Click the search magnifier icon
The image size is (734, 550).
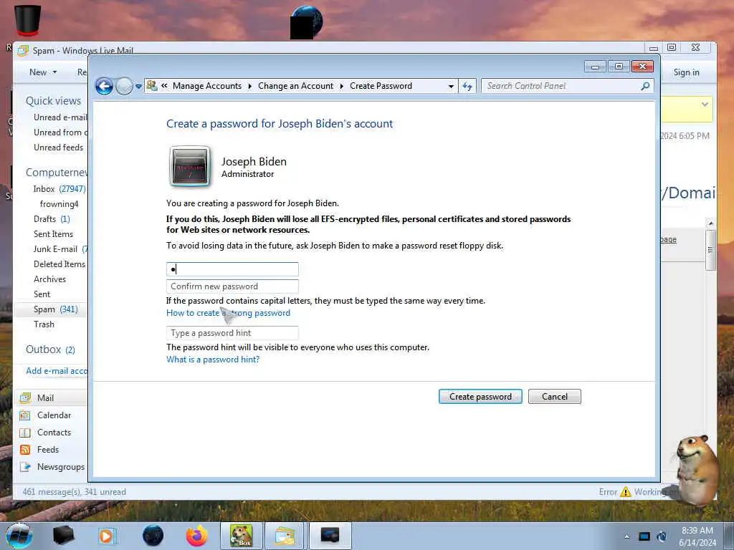pyautogui.click(x=645, y=86)
